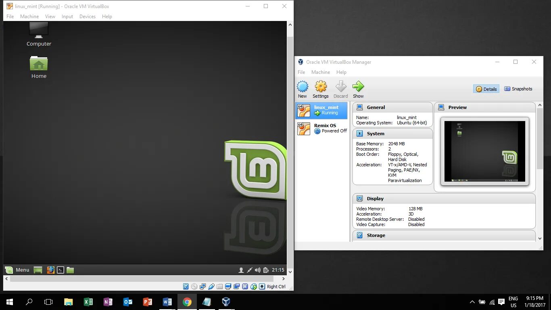This screenshot has width=551, height=310.
Task: Open Help menu in linux_mint VM window
Action: (107, 17)
